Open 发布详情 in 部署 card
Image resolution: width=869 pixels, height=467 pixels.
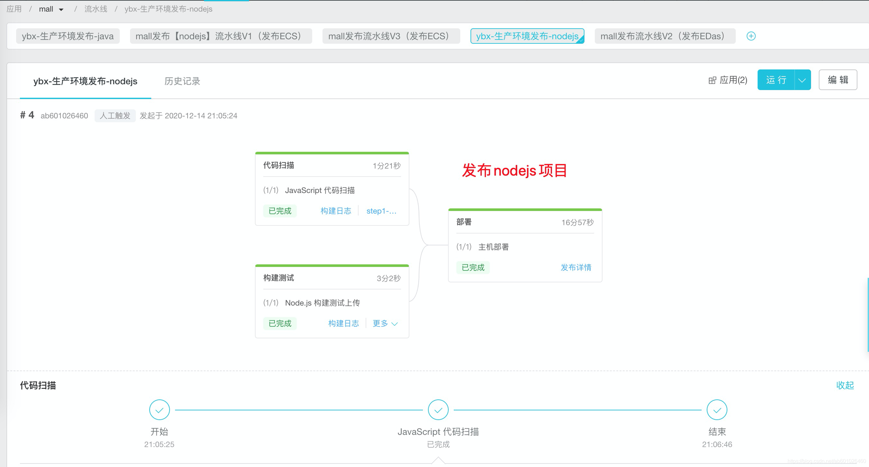(576, 267)
